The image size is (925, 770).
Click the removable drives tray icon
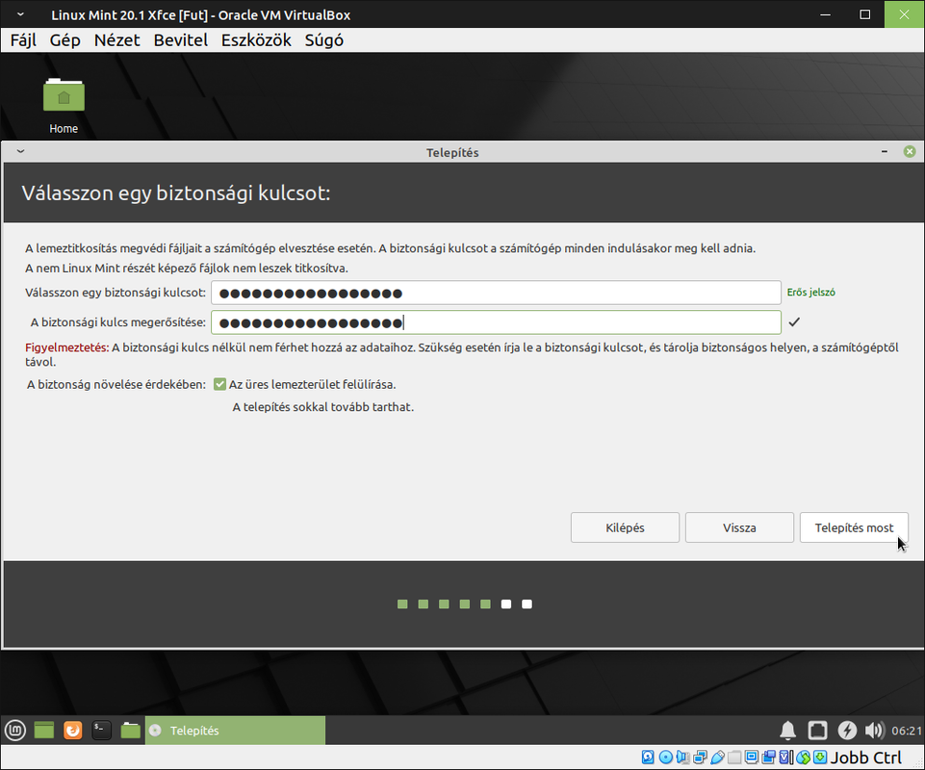coord(817,731)
